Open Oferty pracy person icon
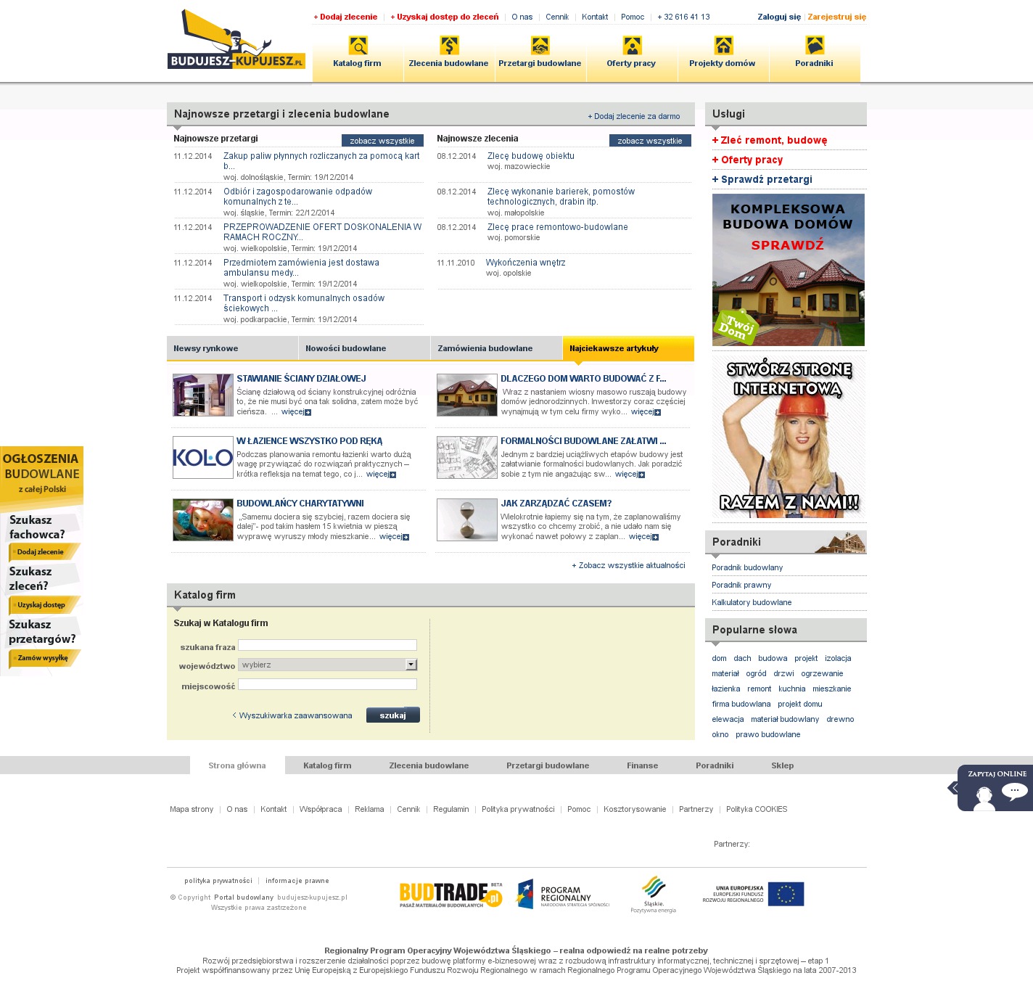 tap(632, 46)
